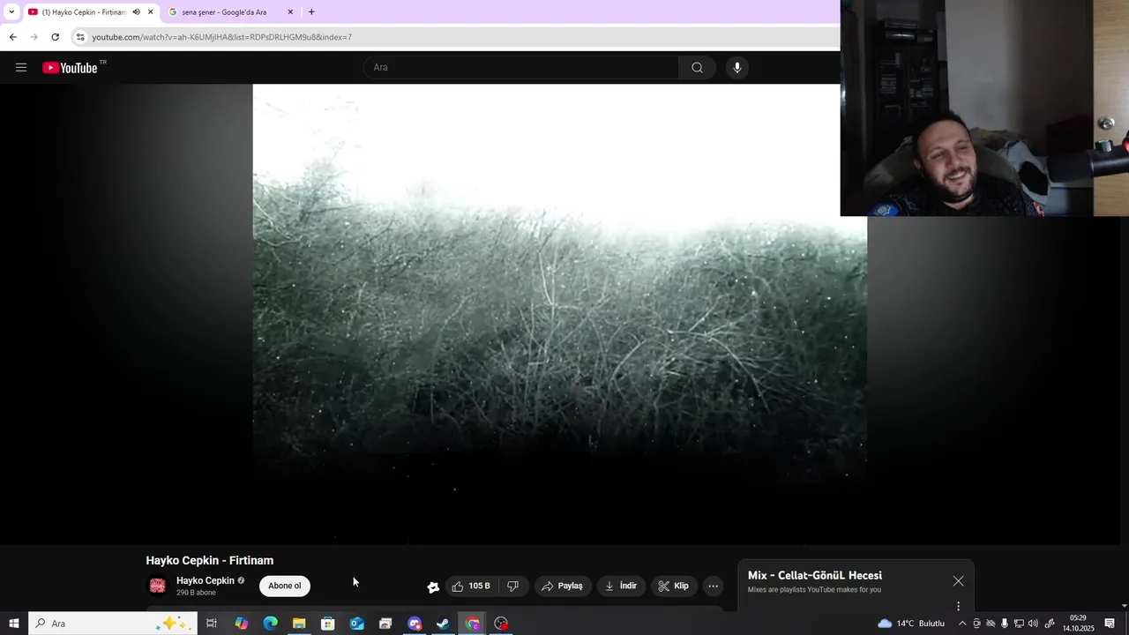Open the Hayko Cepkin channel avatar
This screenshot has height=635, width=1129.
click(x=157, y=586)
